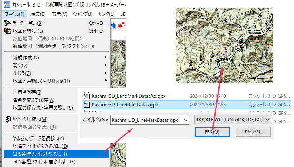Click the Kashmir 3D title bar app icon

(x=6, y=4)
